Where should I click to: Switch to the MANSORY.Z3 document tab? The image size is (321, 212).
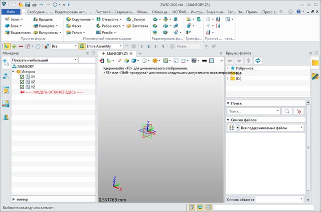point(116,53)
